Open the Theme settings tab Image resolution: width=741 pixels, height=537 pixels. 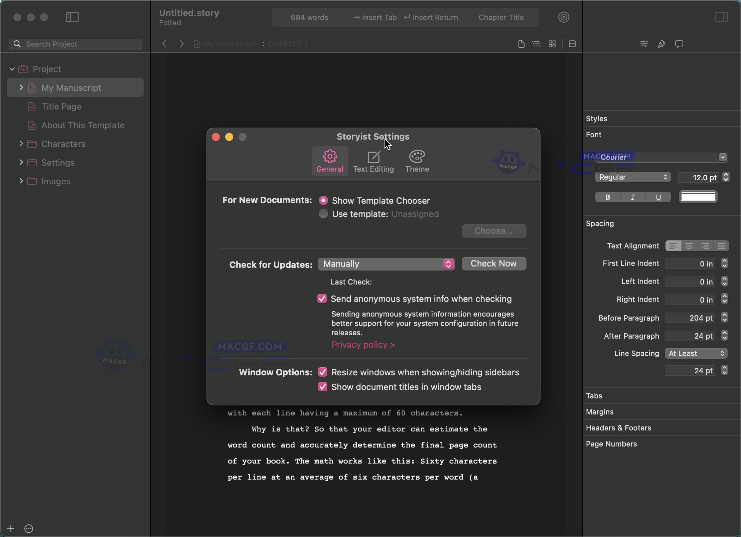click(417, 162)
